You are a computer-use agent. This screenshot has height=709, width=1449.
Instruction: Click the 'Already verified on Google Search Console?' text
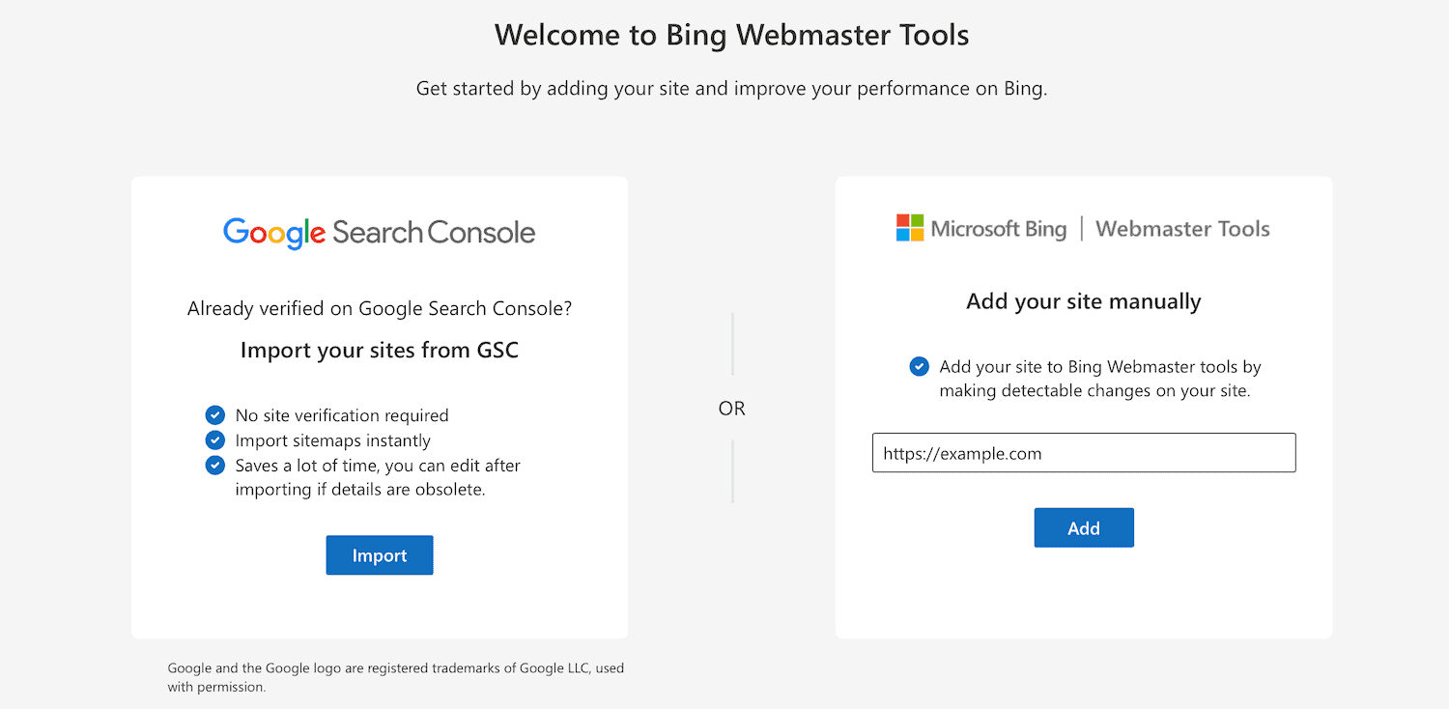[379, 308]
